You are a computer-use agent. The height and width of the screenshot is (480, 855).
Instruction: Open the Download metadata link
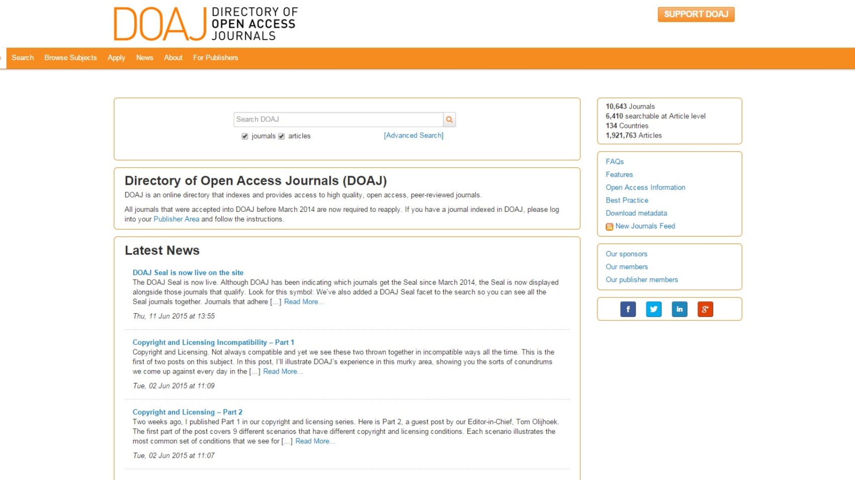click(636, 213)
